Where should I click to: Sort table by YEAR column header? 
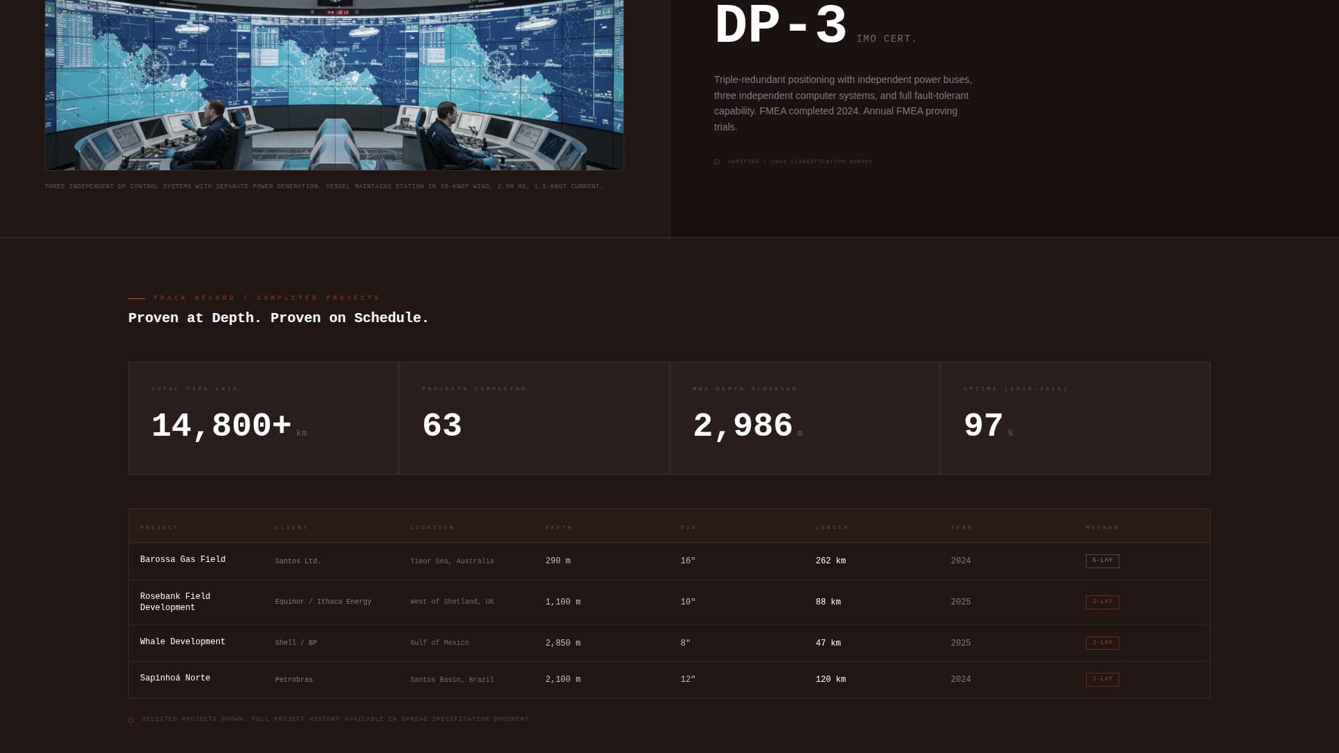(x=961, y=528)
